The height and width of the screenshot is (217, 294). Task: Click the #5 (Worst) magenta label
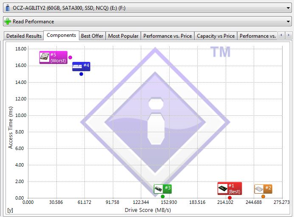click(53, 58)
